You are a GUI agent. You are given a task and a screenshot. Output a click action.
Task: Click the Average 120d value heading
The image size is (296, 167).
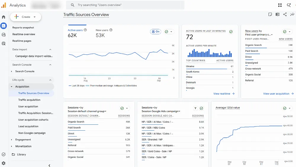(228, 108)
